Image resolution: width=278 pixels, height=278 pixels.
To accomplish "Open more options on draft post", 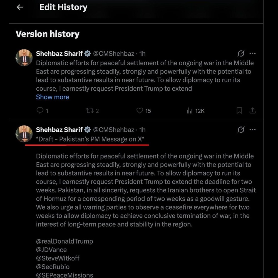I will click(252, 130).
